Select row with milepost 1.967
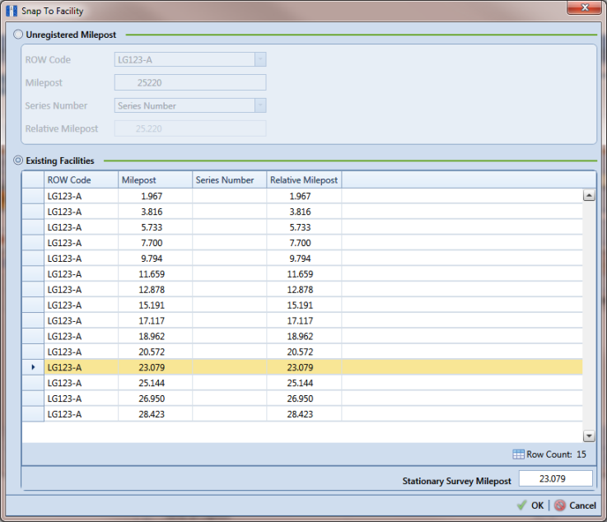The height and width of the screenshot is (522, 607). 302,196
